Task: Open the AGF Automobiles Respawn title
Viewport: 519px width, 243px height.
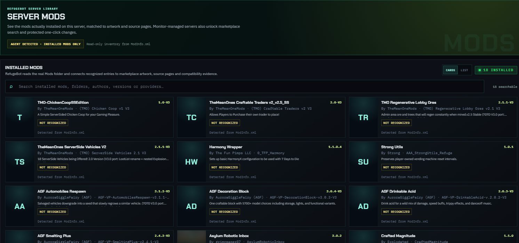Action: coord(62,191)
